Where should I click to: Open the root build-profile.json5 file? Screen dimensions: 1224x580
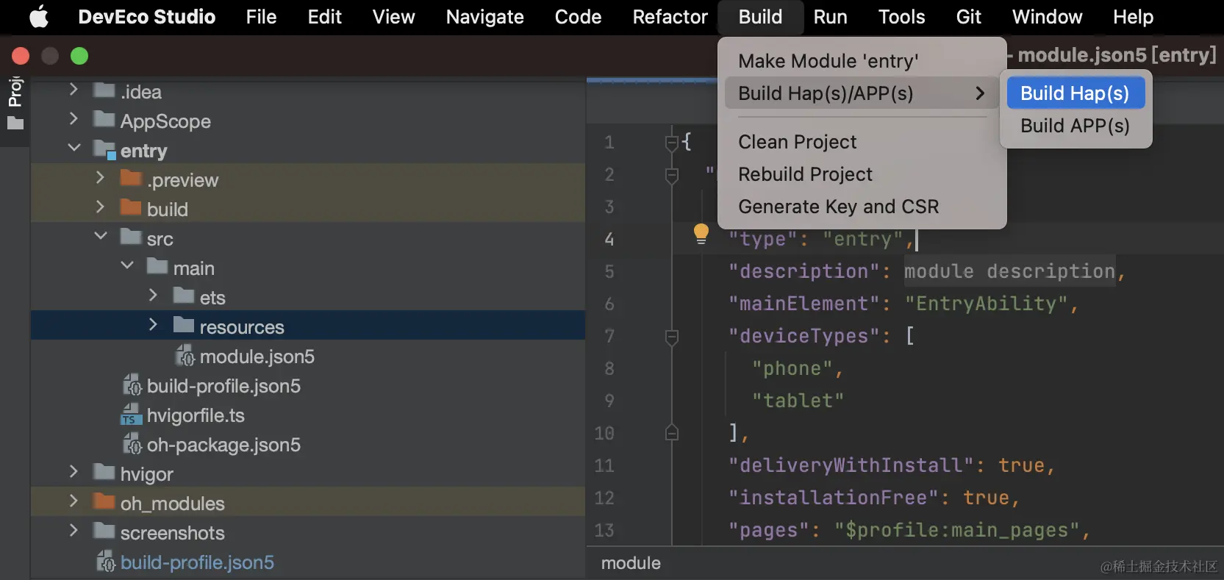[x=197, y=562]
